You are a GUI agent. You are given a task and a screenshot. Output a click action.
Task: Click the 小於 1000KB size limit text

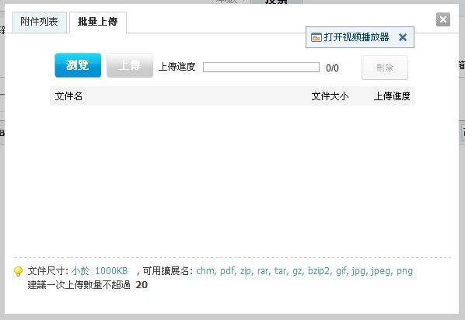[100, 271]
